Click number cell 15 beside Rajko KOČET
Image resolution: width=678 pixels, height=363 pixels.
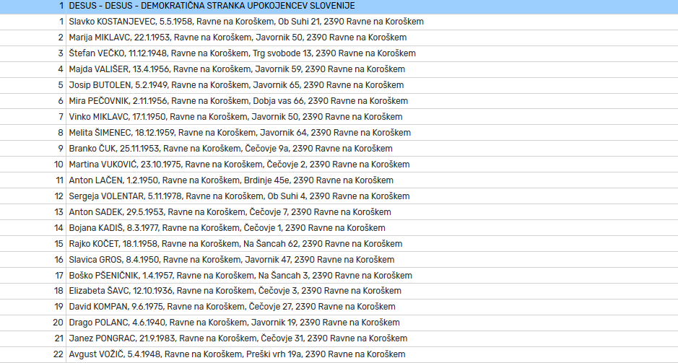[x=33, y=244]
